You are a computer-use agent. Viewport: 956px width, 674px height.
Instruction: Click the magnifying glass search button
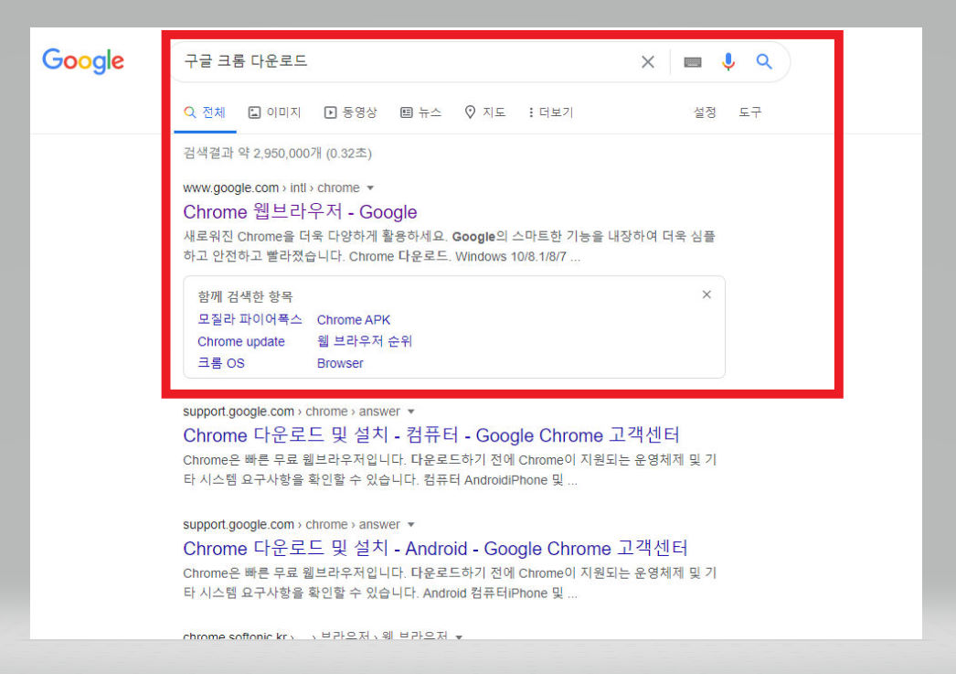(764, 61)
